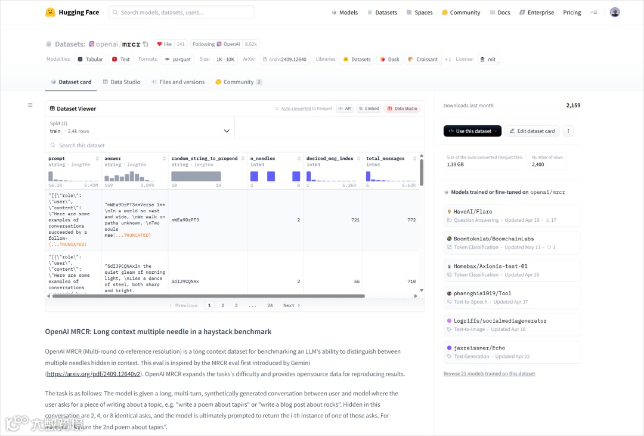Go to Spaces in top navigation
Viewport: 644px width, 436px height.
(419, 13)
